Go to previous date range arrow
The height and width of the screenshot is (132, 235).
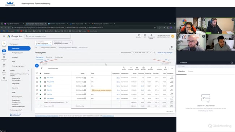[151, 53]
